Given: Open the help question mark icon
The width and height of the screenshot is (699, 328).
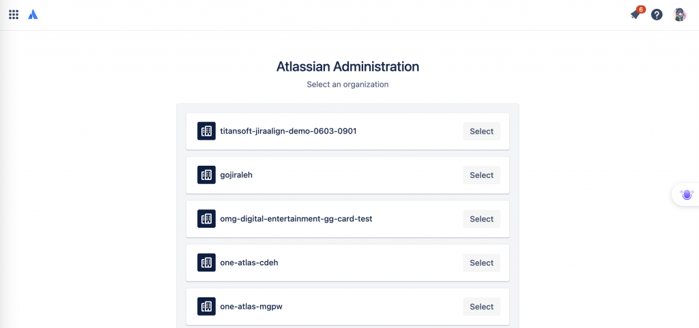Looking at the screenshot, I should coord(657,15).
